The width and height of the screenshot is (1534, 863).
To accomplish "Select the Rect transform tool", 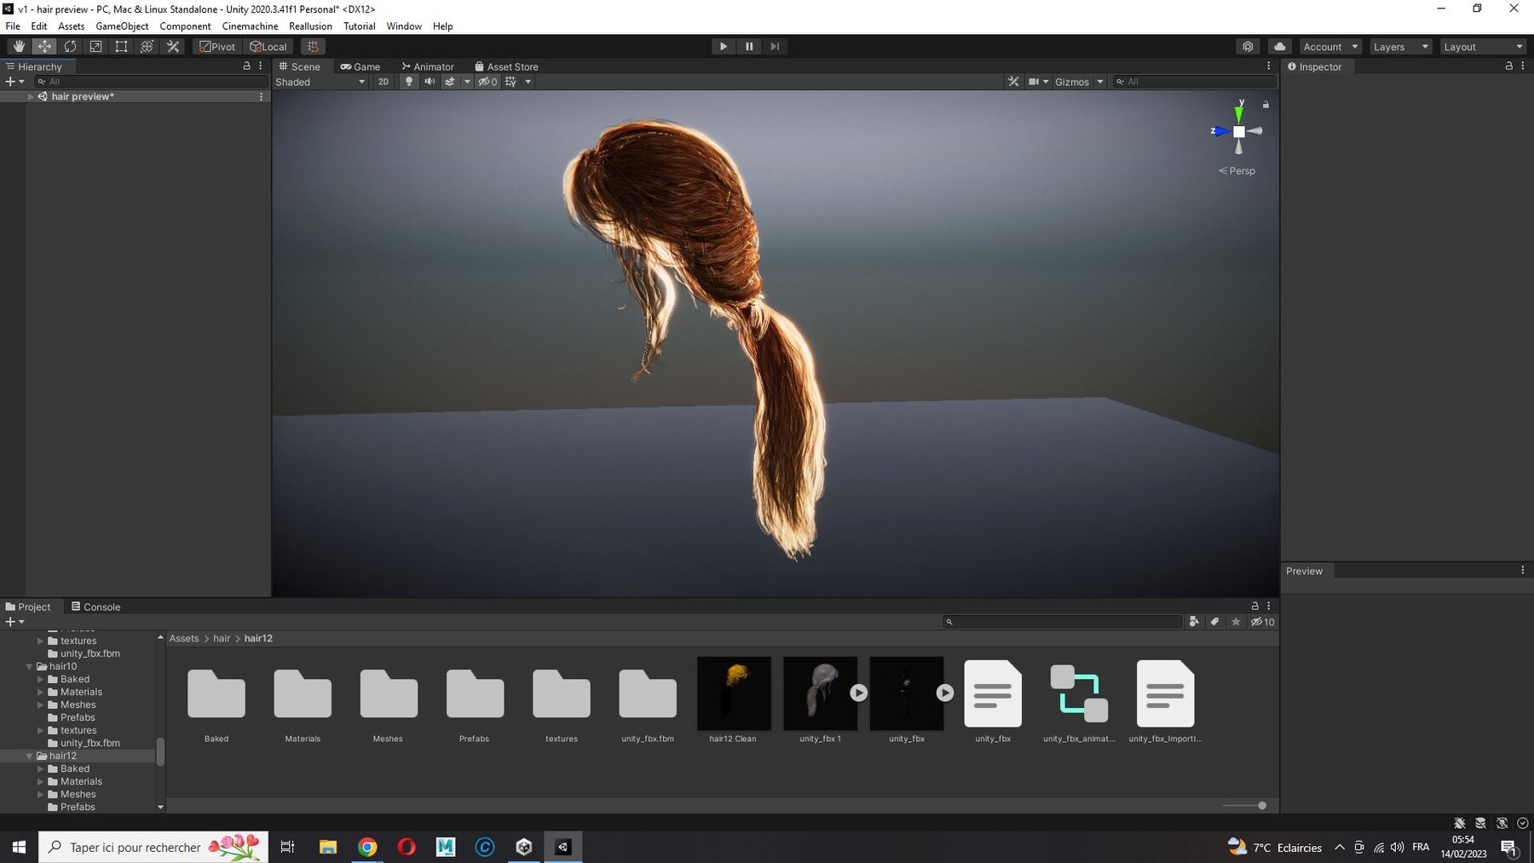I will (x=121, y=47).
